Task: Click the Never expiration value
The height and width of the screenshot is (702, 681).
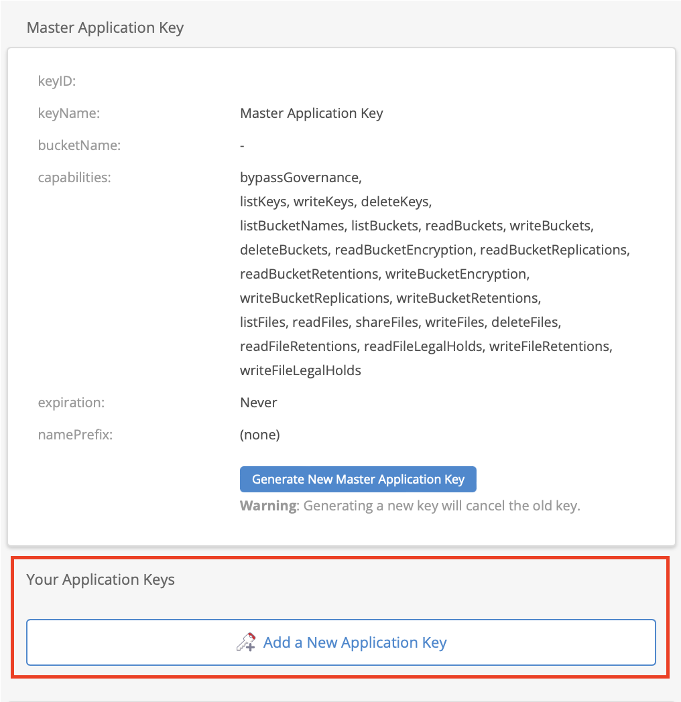Action: coord(259,403)
